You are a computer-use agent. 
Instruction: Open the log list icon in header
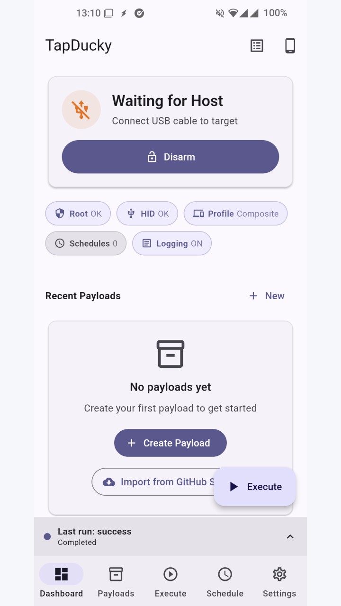click(257, 45)
